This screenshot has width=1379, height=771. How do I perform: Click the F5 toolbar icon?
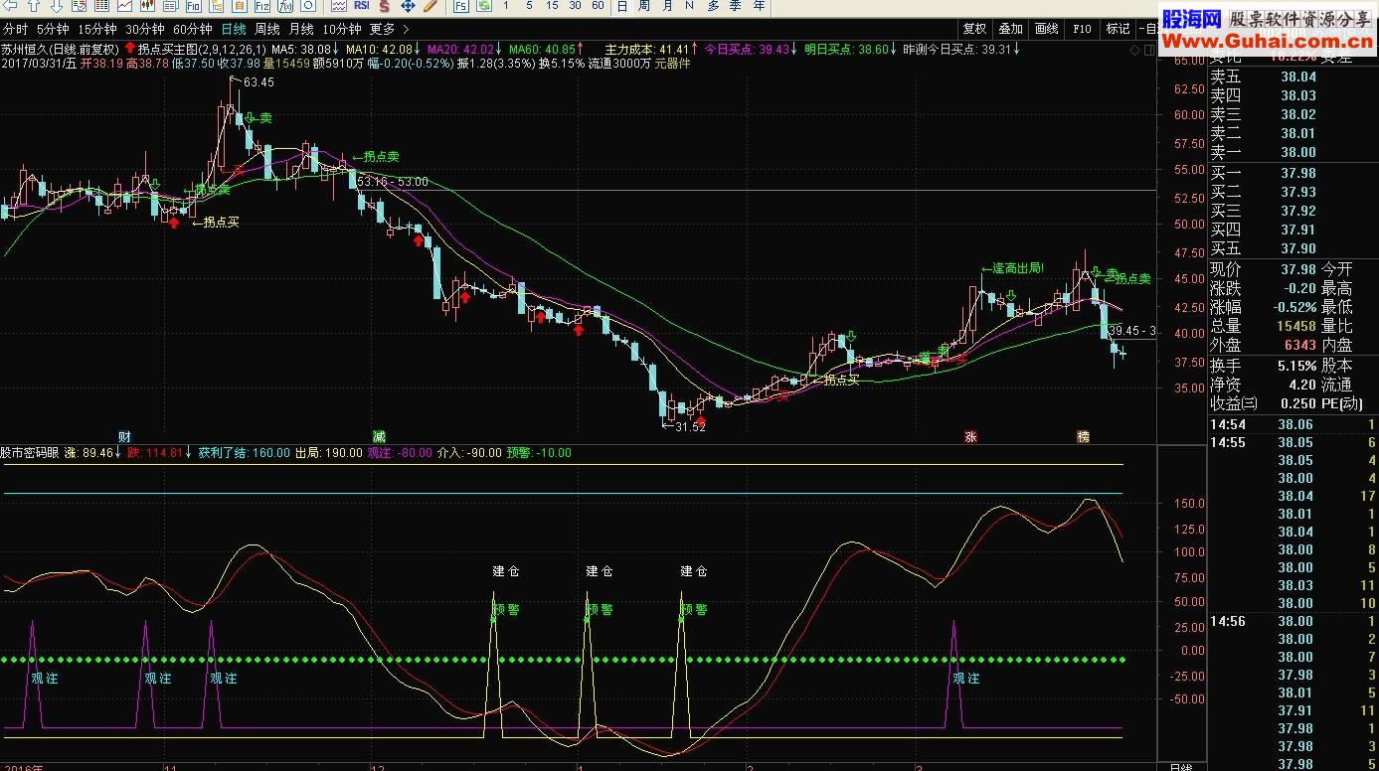(461, 6)
